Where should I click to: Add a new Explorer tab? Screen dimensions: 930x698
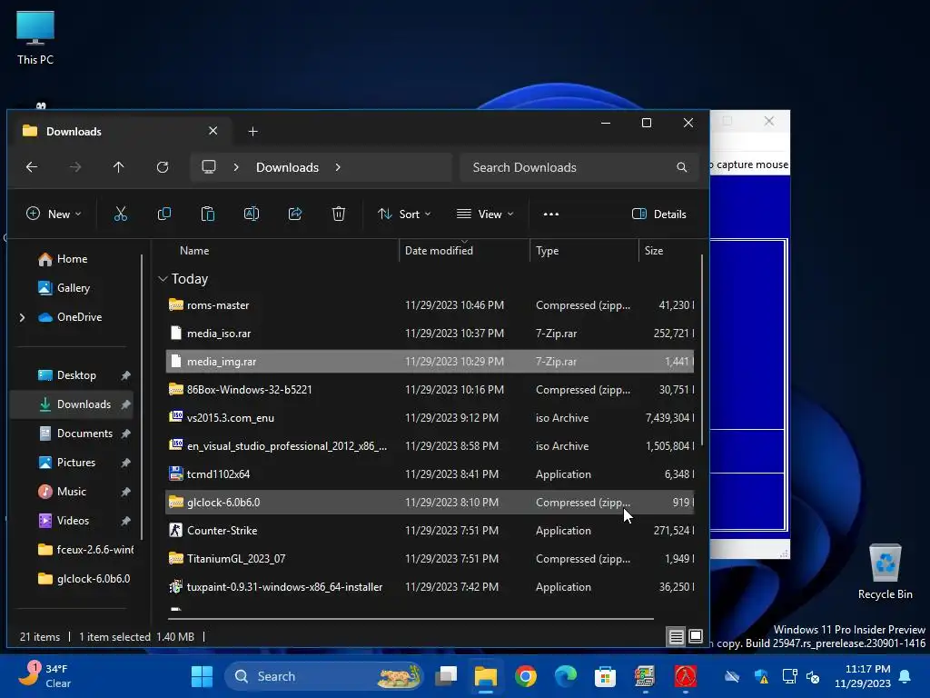tap(253, 131)
